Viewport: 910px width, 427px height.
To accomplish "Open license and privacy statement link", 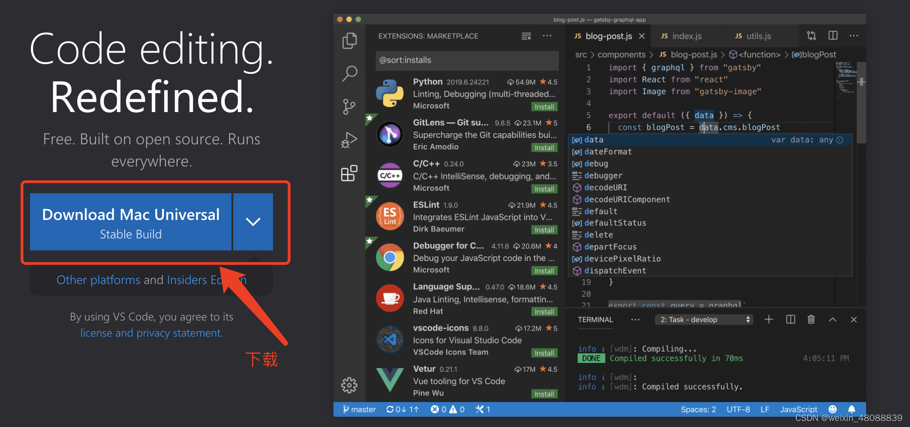I will click(152, 333).
